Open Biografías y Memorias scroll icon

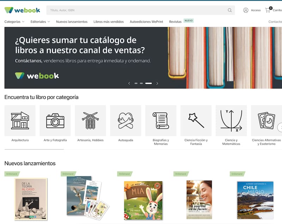coord(161,120)
